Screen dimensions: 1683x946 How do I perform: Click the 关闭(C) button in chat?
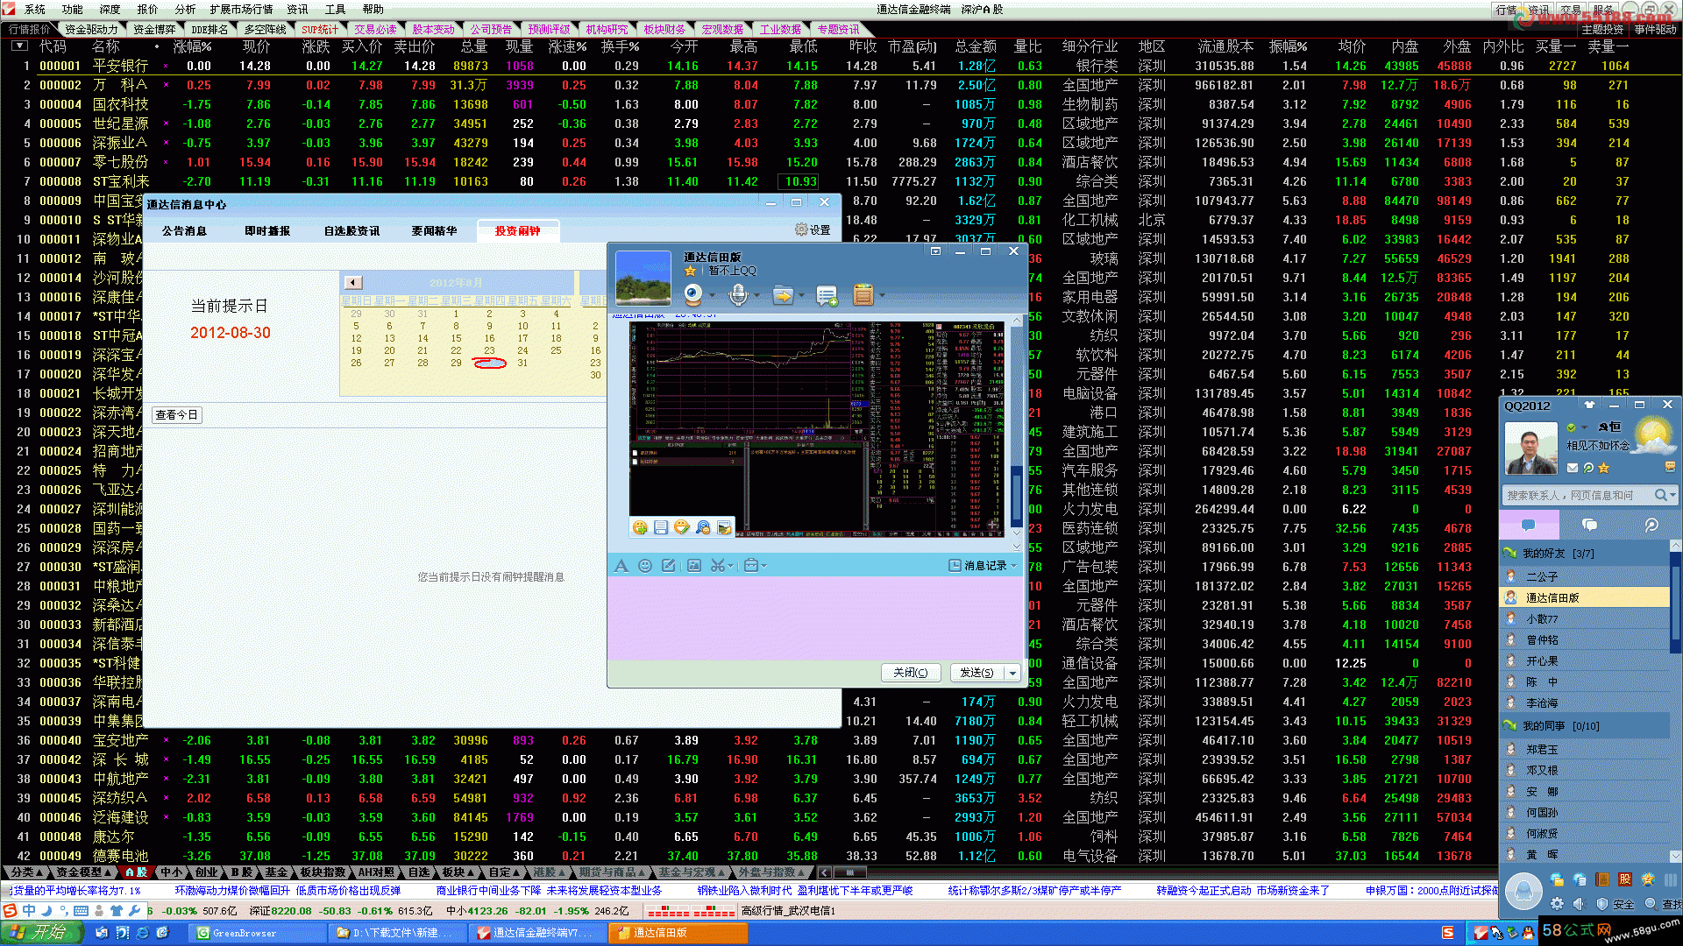(910, 673)
